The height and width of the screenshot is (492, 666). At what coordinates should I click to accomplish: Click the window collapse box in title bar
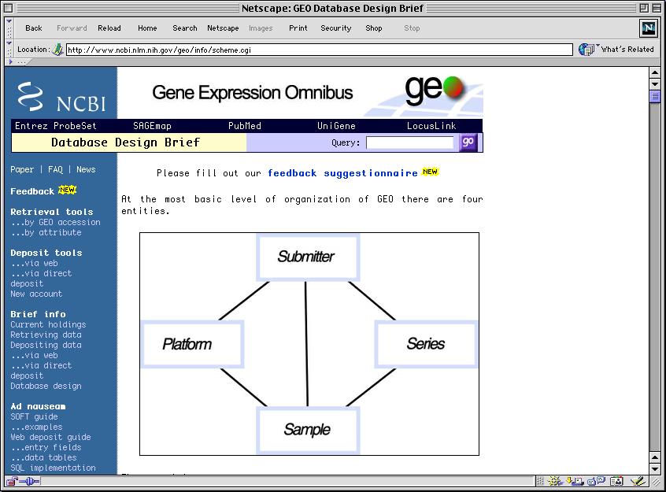pyautogui.click(x=657, y=8)
